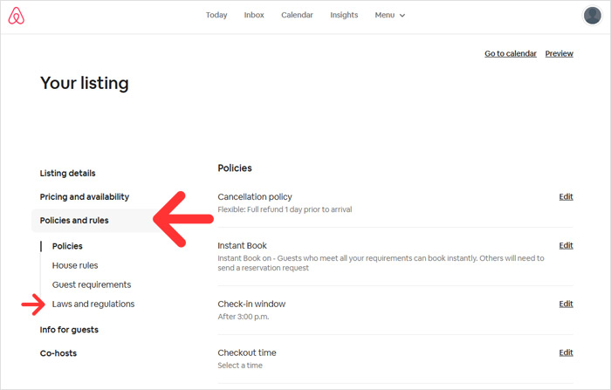Select House rules in sidebar
611x390 pixels.
tap(75, 265)
